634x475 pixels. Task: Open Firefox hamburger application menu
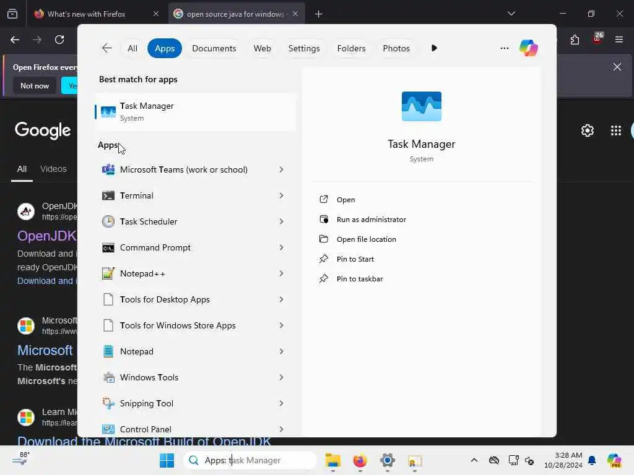(x=619, y=40)
